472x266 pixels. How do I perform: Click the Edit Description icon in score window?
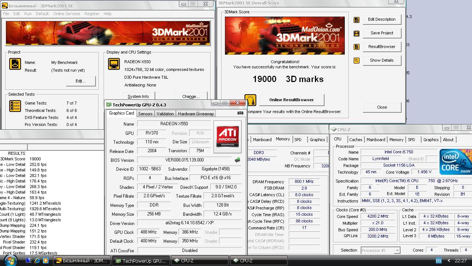[357, 20]
